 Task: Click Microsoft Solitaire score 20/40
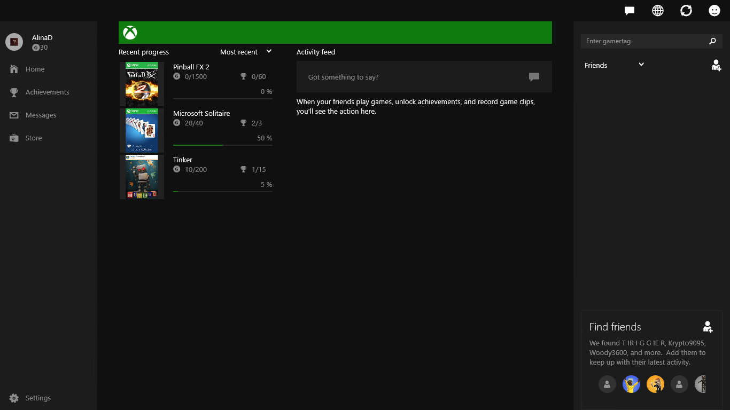pyautogui.click(x=193, y=123)
